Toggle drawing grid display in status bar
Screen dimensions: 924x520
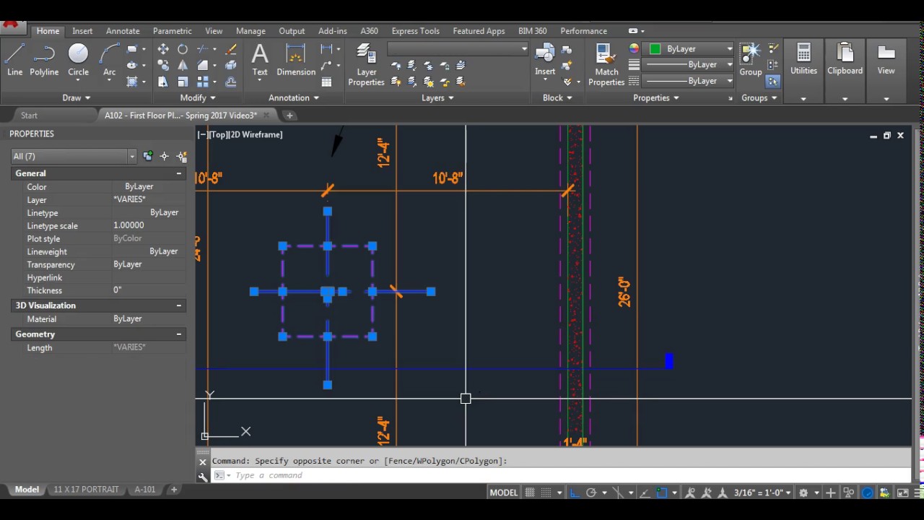coord(530,493)
